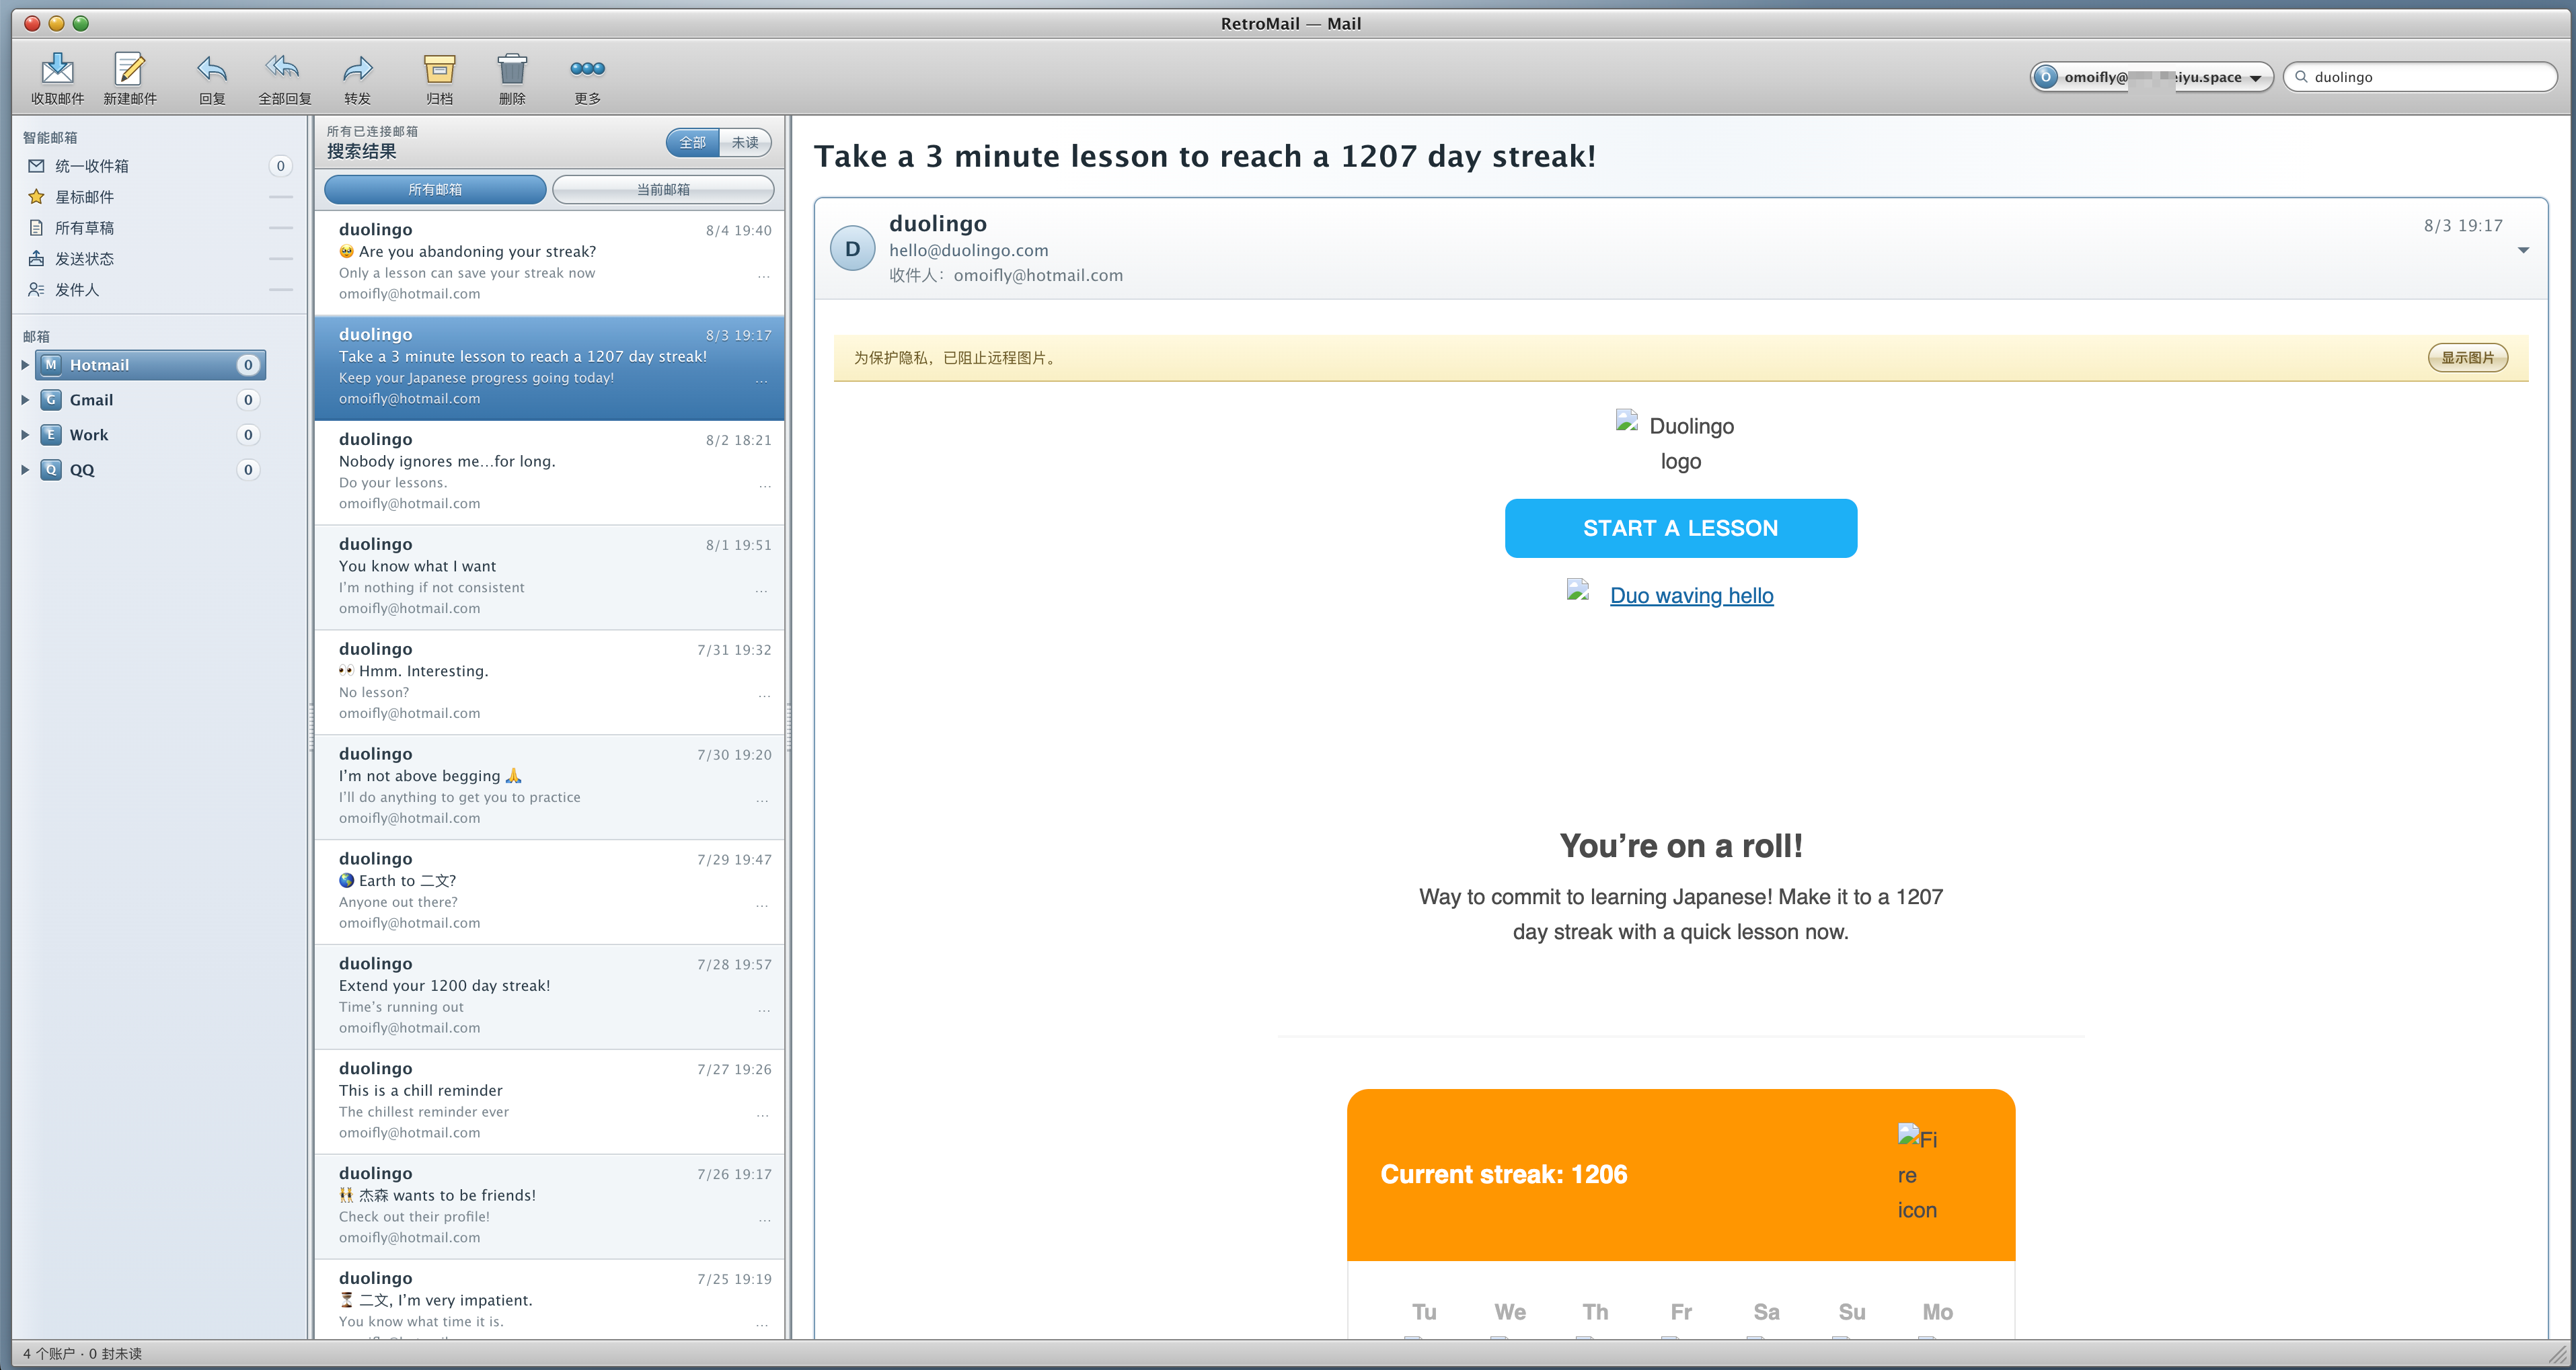Show all messages with 全部 filter
The width and height of the screenshot is (2576, 1370).
point(693,143)
